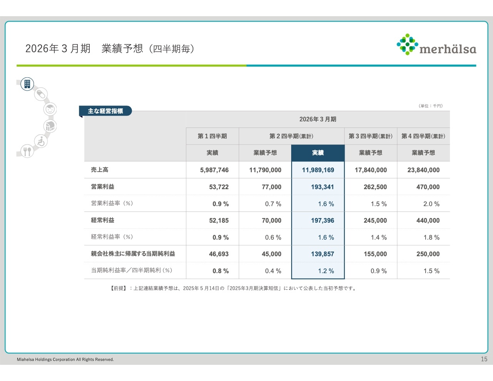Select the 11,989,169 sales actual cell
Screen dimensions: 493x381
tap(318, 170)
